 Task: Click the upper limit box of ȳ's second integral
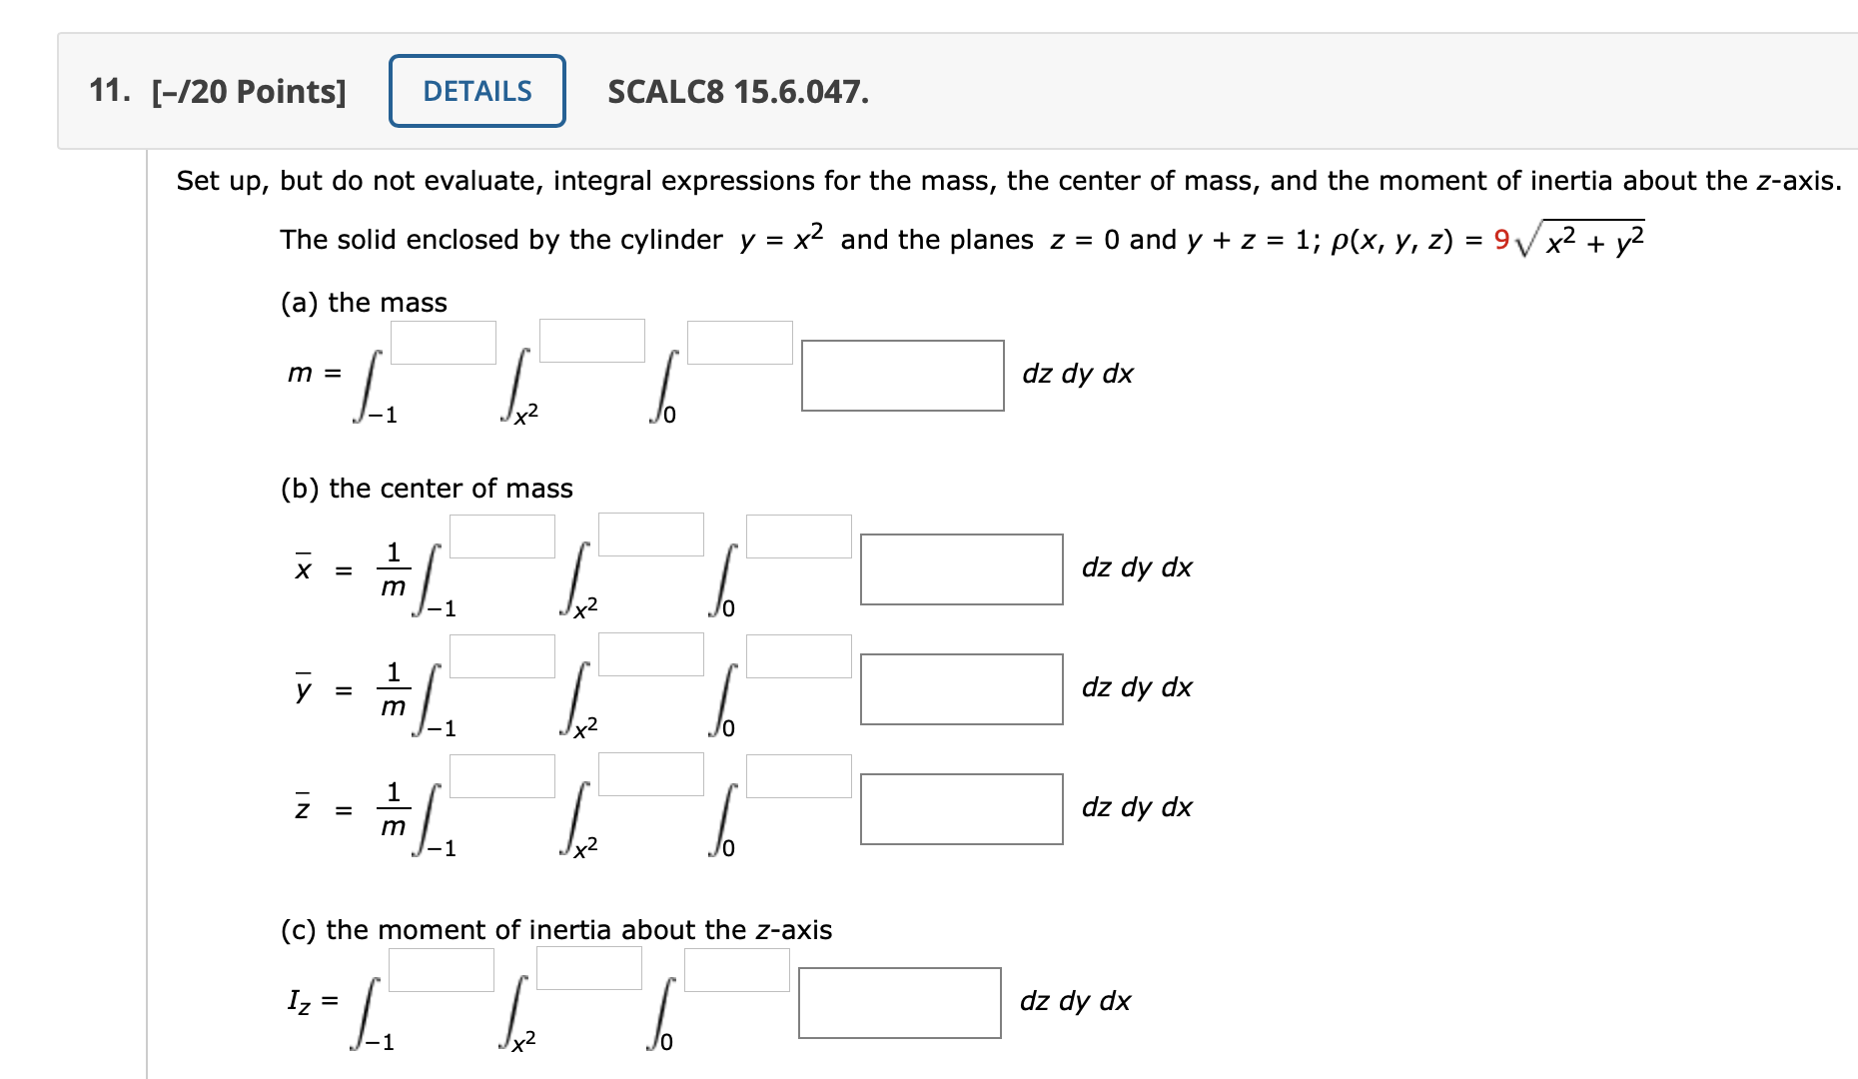click(649, 656)
